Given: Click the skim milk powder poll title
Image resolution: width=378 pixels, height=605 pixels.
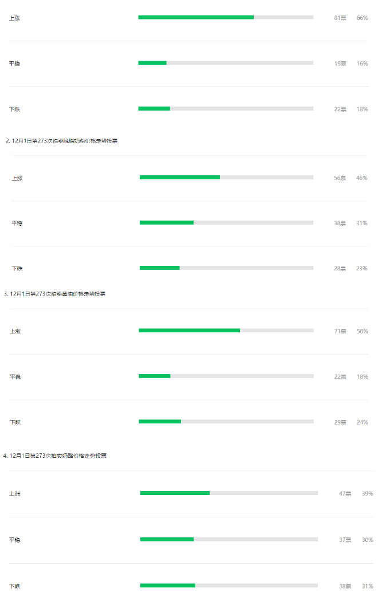Looking at the screenshot, I should pyautogui.click(x=62, y=140).
